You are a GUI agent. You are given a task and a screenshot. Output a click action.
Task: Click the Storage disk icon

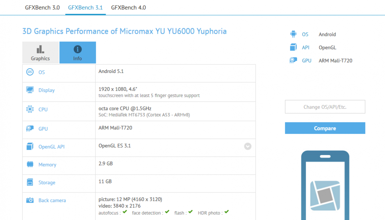[x=30, y=183]
